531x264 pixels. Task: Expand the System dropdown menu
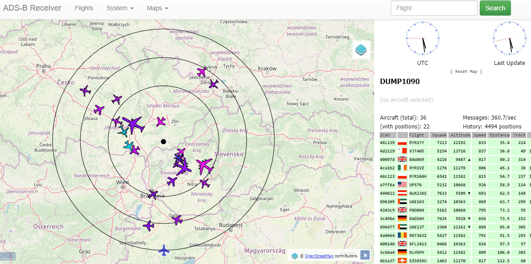[x=120, y=8]
